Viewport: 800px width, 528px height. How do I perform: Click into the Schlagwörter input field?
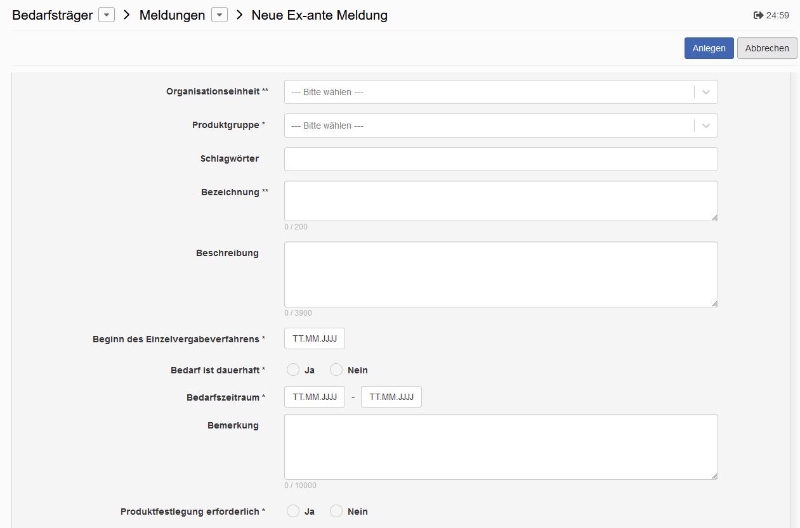[x=501, y=158]
